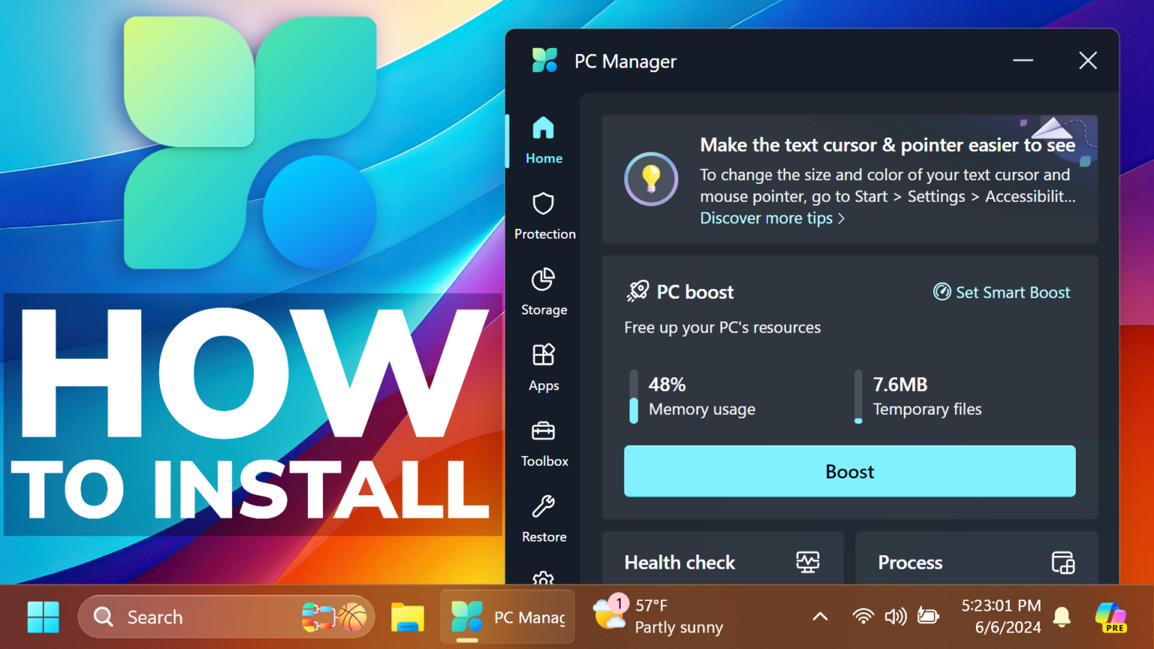Screen dimensions: 1154x649
Task: Click the notification bell in system tray
Action: (1062, 617)
